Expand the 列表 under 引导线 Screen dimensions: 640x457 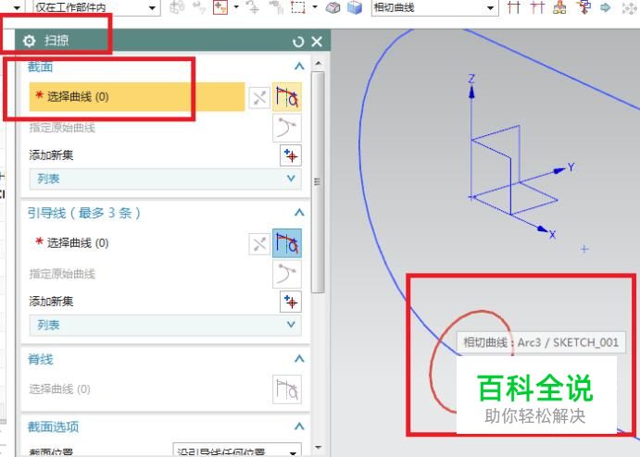pyautogui.click(x=165, y=325)
